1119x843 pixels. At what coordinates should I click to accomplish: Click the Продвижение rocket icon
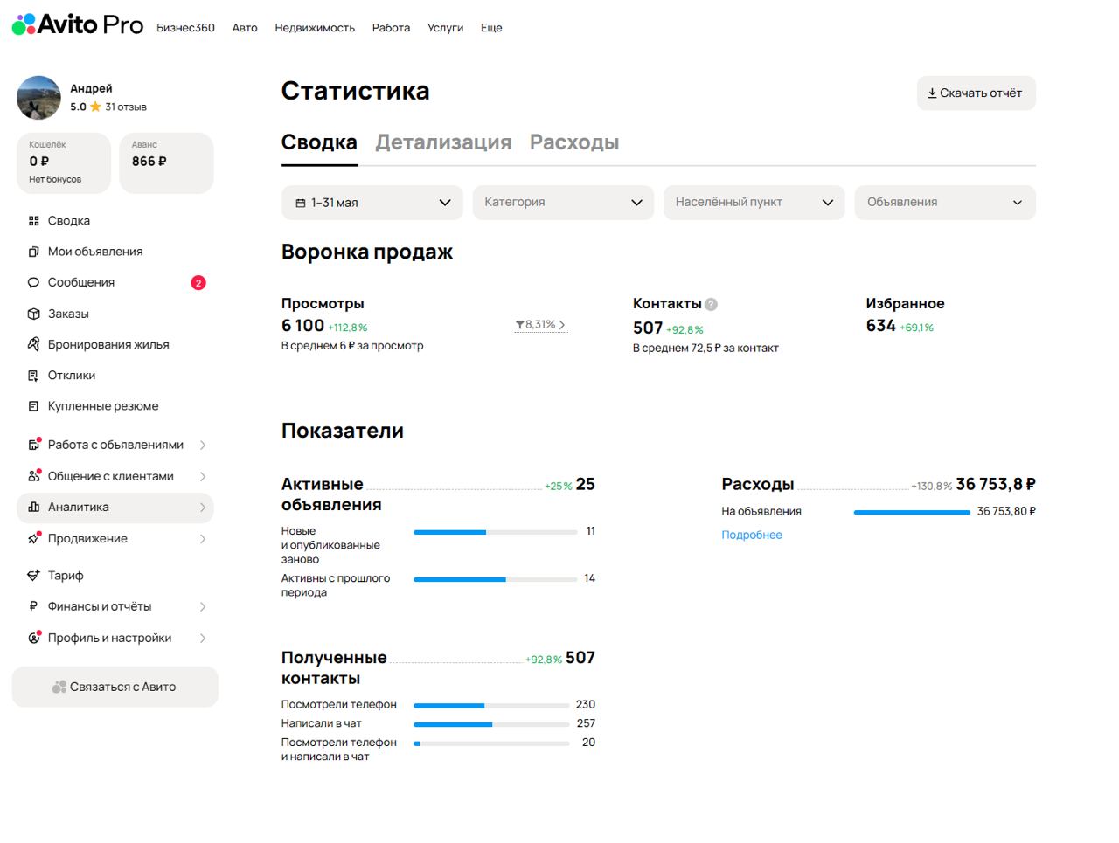[34, 538]
